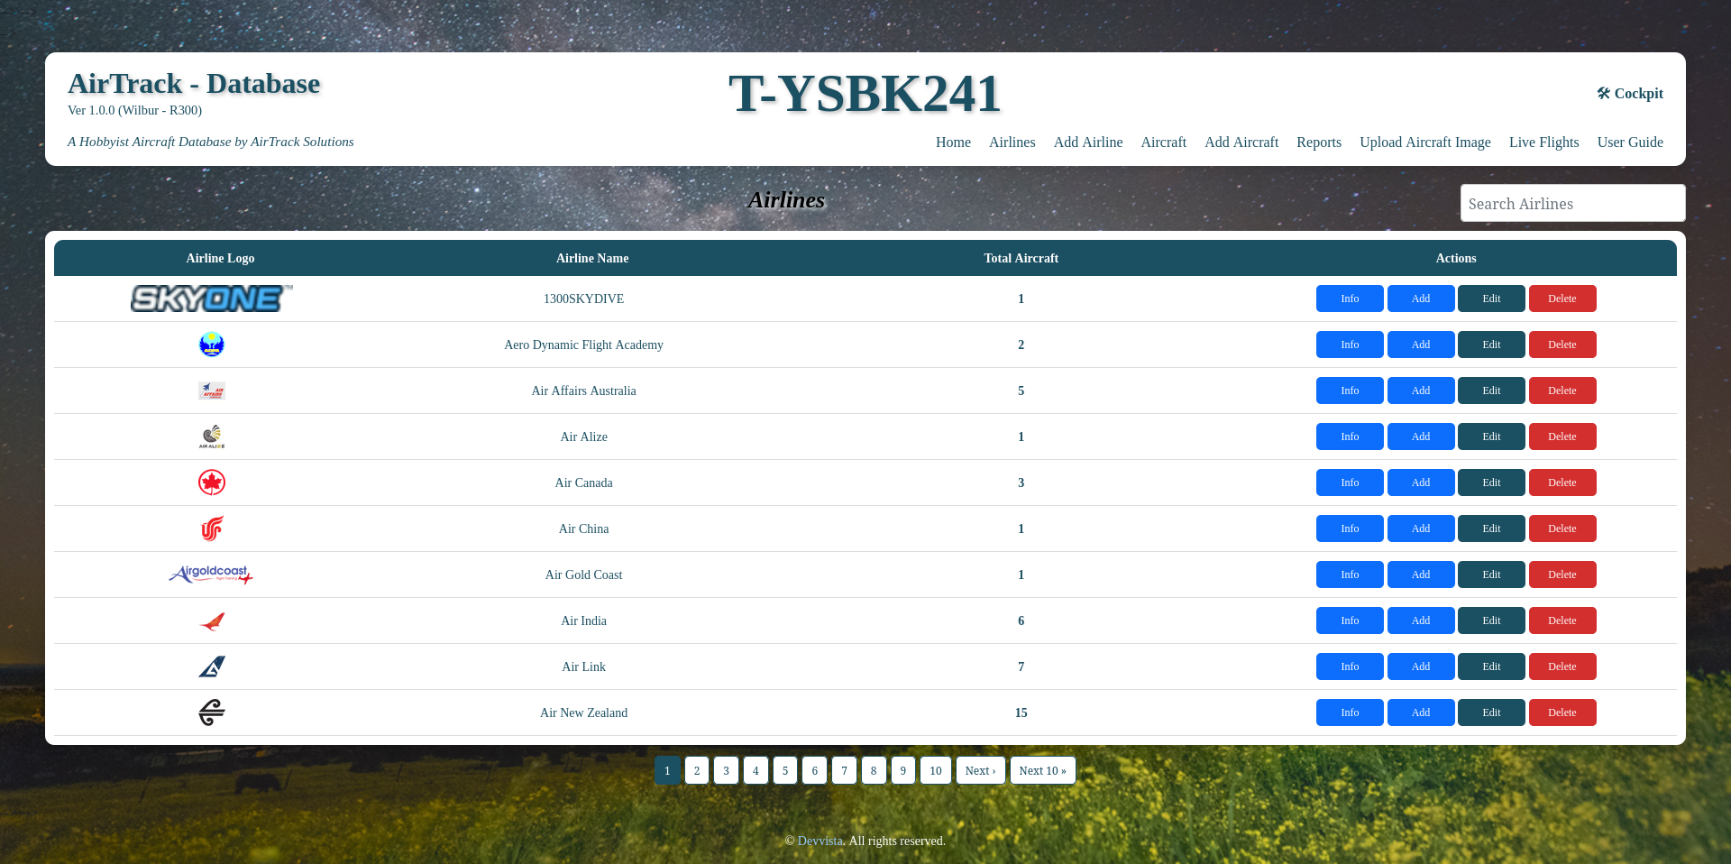The height and width of the screenshot is (864, 1731).
Task: View Info for 1300SKYDIVE
Action: (x=1350, y=299)
